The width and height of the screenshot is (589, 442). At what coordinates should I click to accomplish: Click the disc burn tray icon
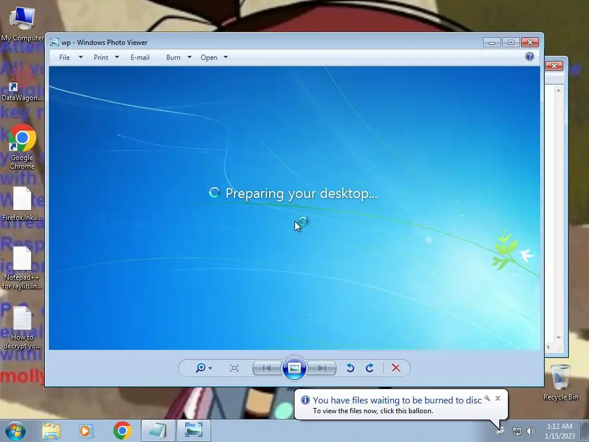[x=500, y=430]
